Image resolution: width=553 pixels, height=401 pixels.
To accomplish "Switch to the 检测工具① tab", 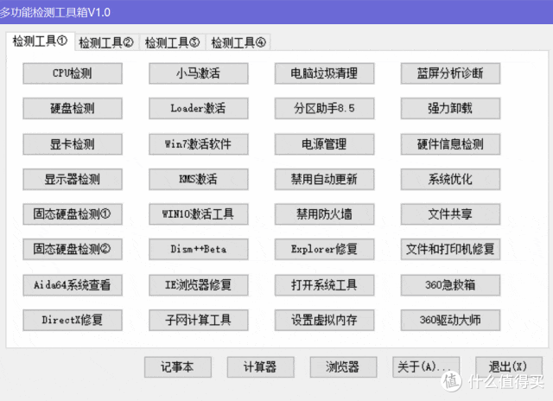I will (40, 41).
